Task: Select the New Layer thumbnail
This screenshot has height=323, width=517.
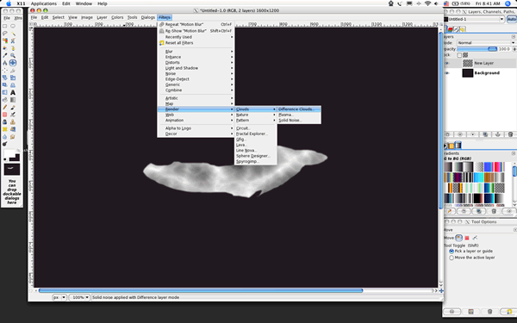Action: click(x=468, y=63)
